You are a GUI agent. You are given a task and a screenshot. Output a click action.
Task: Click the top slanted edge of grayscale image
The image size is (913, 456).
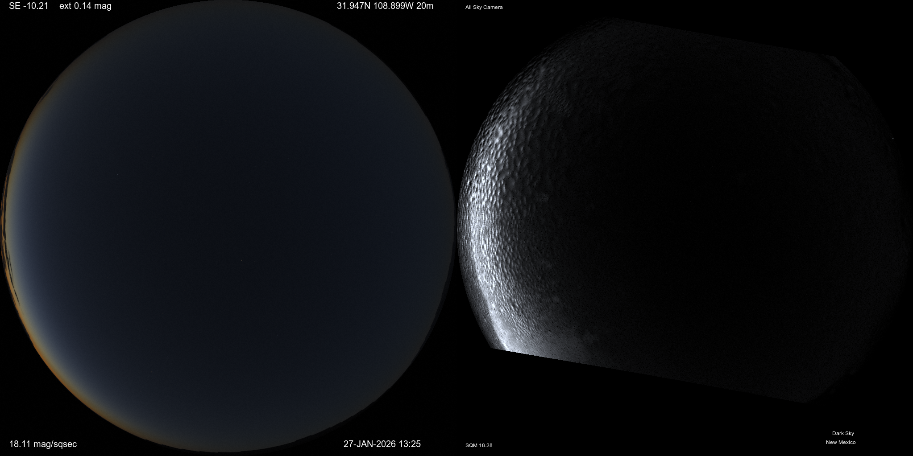pyautogui.click(x=714, y=37)
